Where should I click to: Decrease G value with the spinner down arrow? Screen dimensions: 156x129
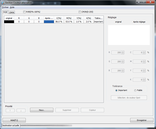point(123,62)
